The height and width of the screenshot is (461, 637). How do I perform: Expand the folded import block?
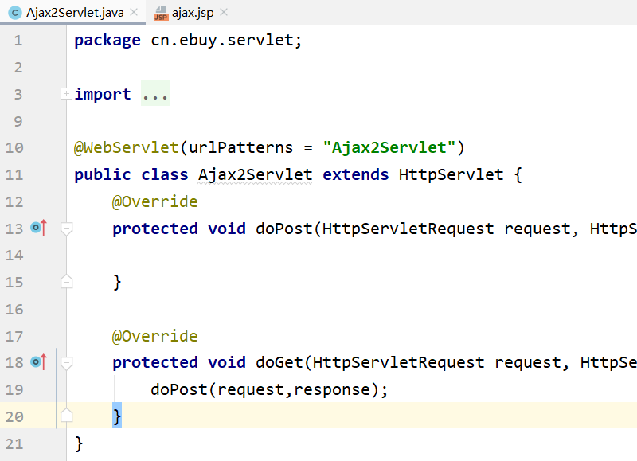(66, 94)
